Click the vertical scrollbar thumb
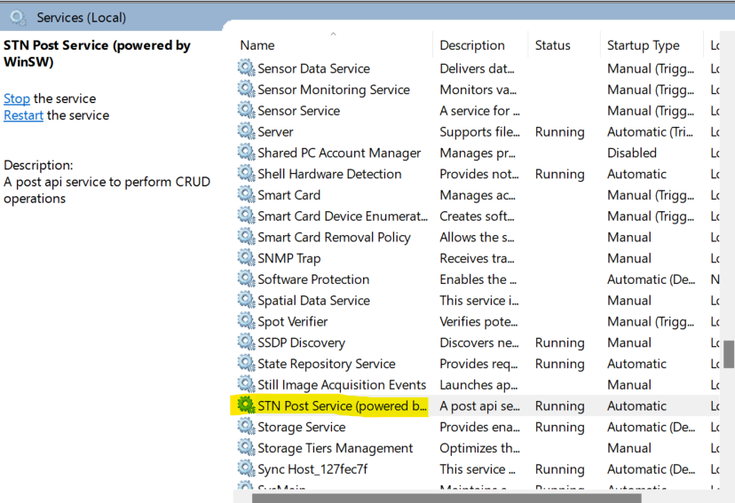Screen dimensions: 735x503 pyautogui.click(x=729, y=355)
